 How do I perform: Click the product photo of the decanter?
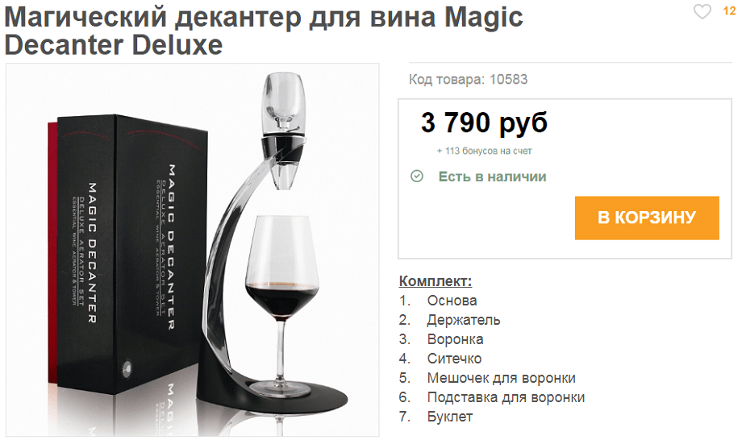pyautogui.click(x=192, y=250)
